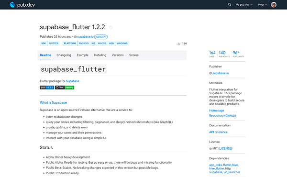Viewport: 287px width, 177px height.
Task: Click 'Alpha: Under heavy development' bullet
Action: (68, 157)
